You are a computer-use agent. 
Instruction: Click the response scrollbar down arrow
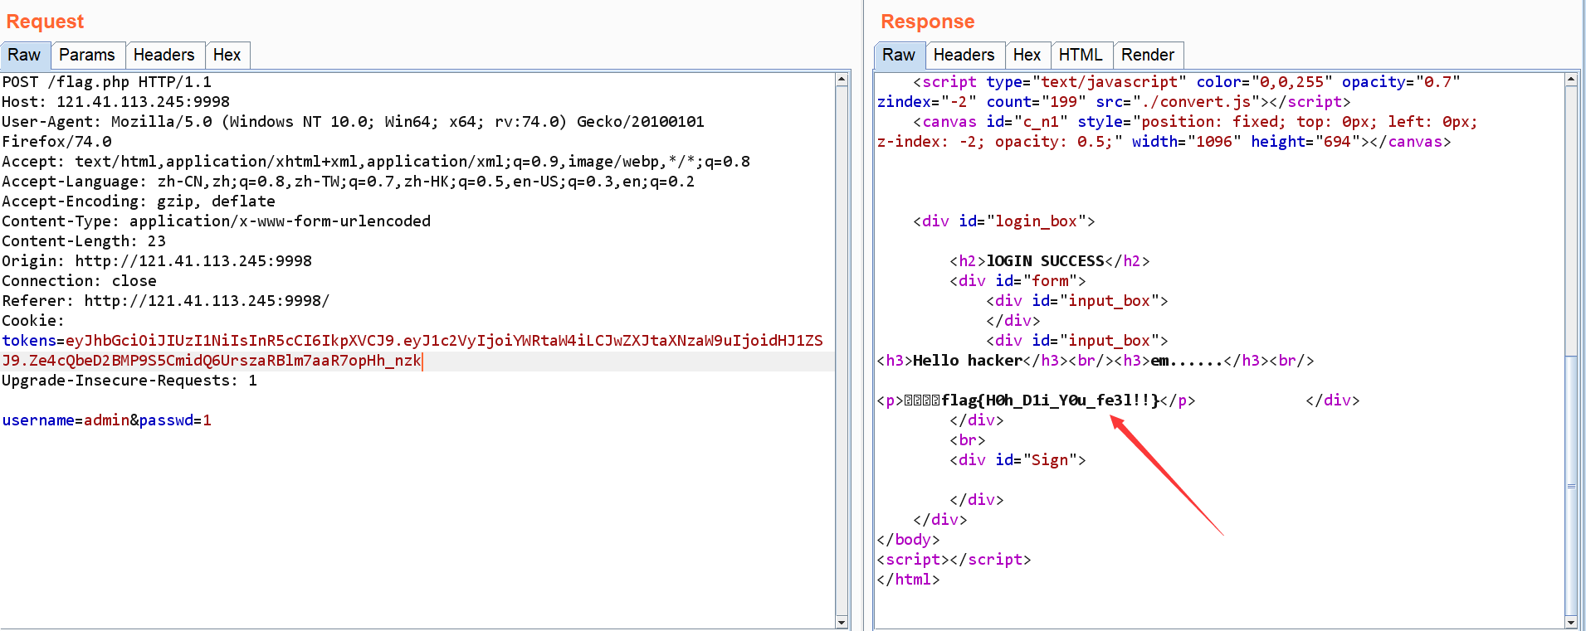1571,622
